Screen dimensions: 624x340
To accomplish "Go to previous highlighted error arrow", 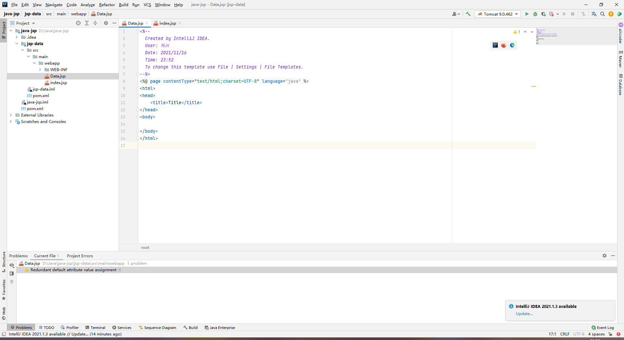I will coord(525,32).
